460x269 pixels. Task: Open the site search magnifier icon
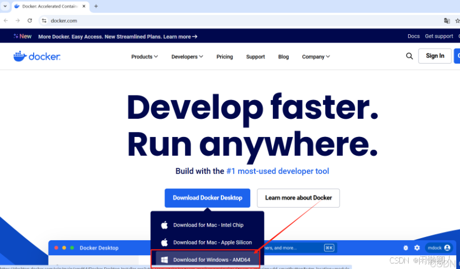(x=409, y=56)
